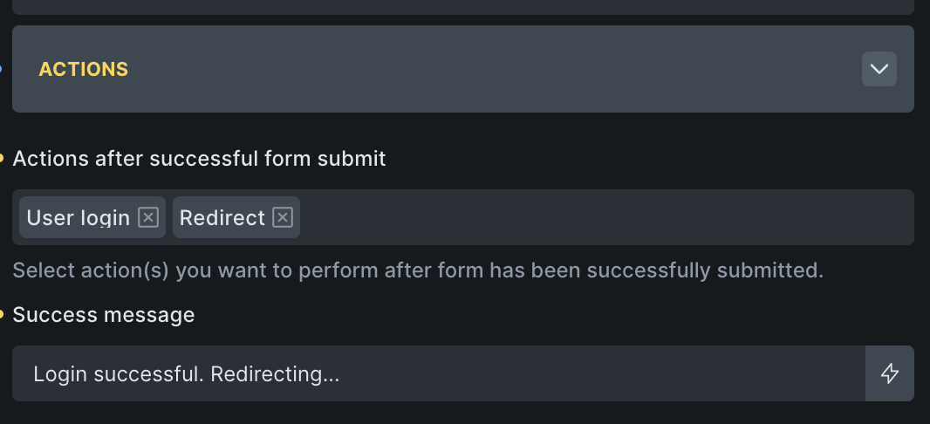Select the Redirect tag text
Screen dimensions: 930x424
(222, 217)
